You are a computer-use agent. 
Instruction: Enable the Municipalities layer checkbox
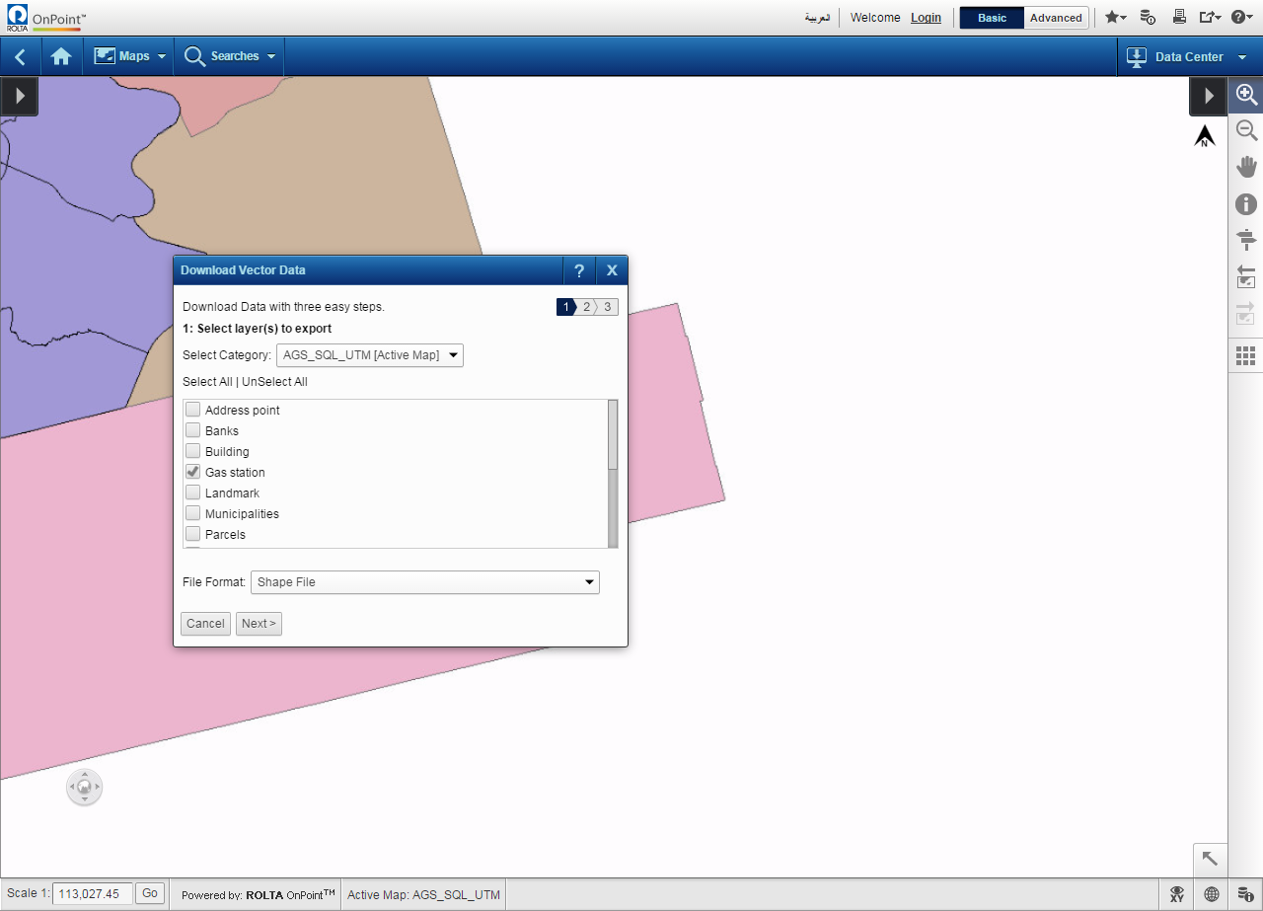(193, 514)
